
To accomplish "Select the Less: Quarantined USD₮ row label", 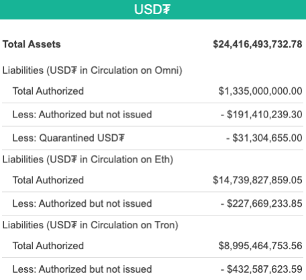I will pyautogui.click(x=68, y=138).
